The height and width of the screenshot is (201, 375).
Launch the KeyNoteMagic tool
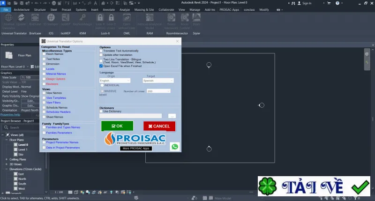(82, 18)
